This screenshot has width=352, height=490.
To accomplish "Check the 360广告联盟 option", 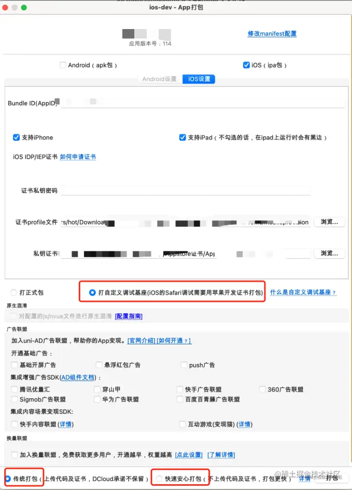I will [262, 389].
